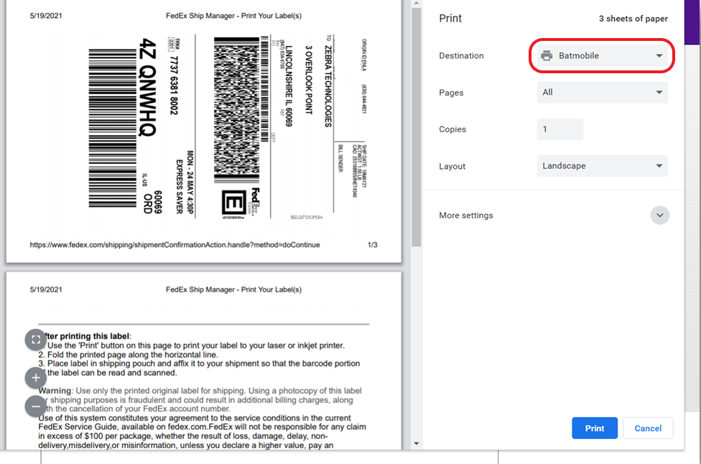Click the Layout dropdown arrow

658,166
